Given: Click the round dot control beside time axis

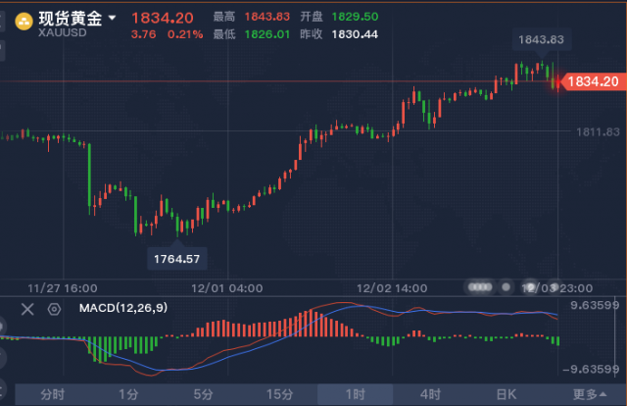Looking at the screenshot, I should tap(506, 286).
